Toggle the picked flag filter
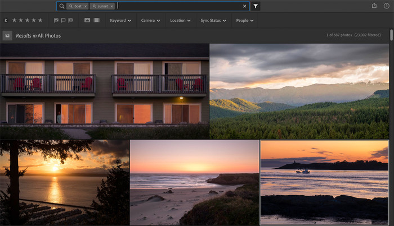394x226 pixels. [x=56, y=20]
